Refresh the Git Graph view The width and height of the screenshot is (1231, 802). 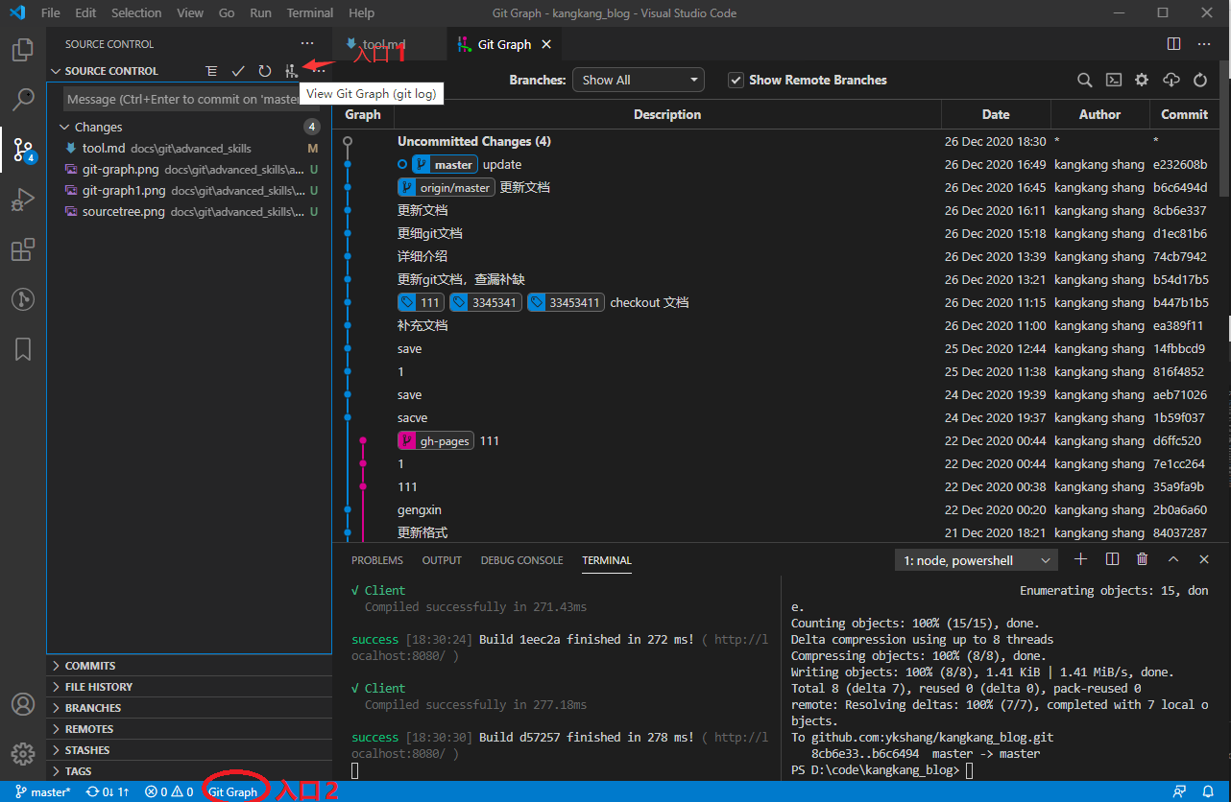point(1200,81)
